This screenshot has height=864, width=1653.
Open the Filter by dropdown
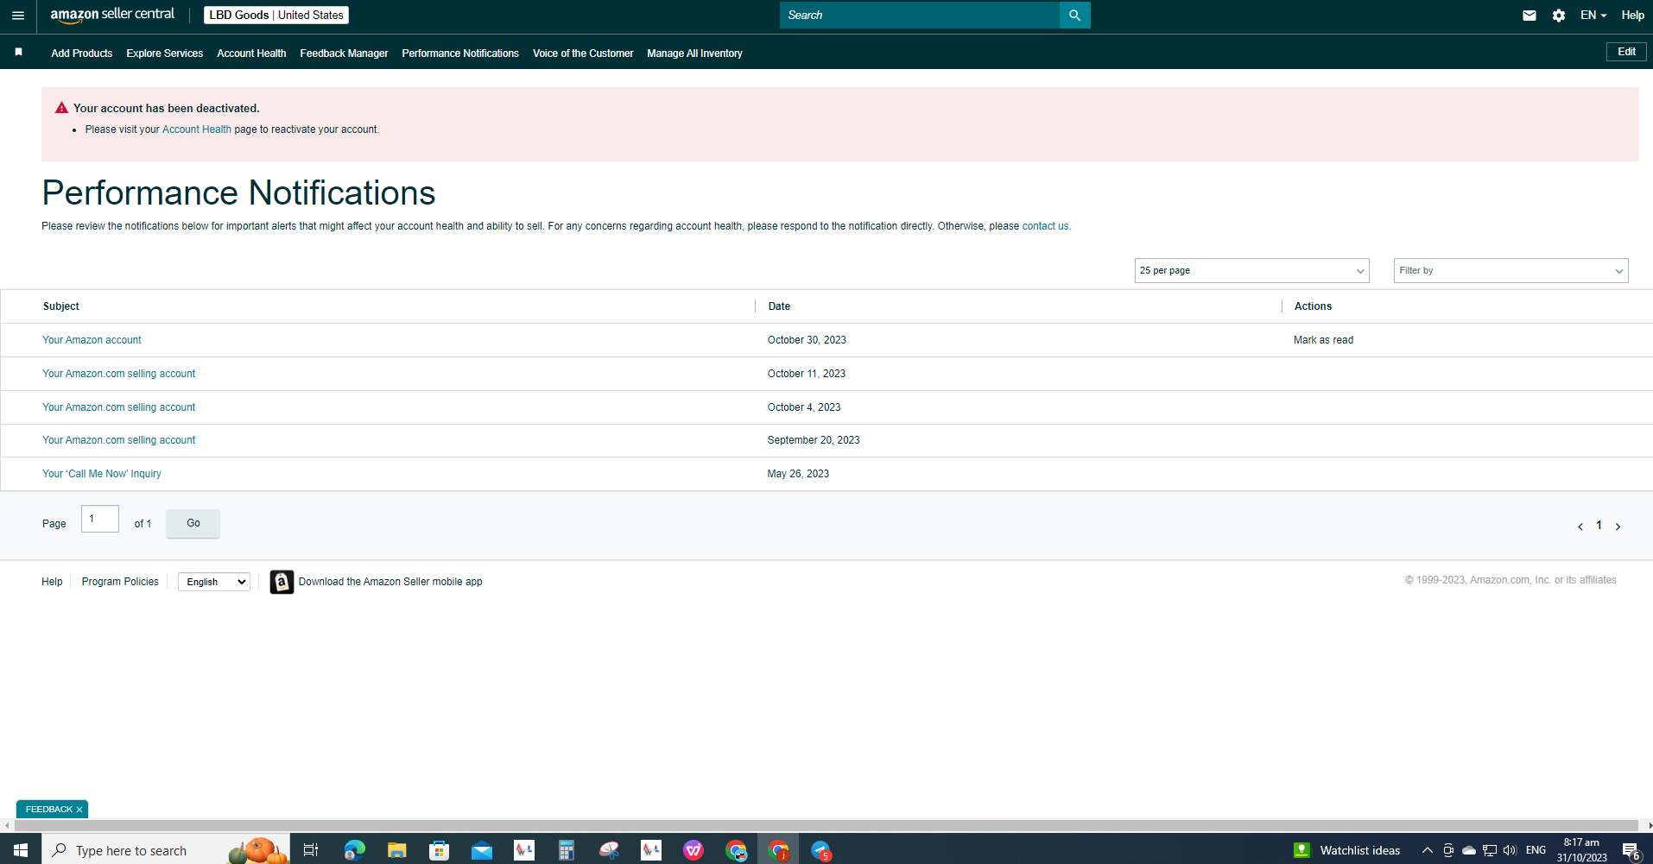coord(1511,271)
